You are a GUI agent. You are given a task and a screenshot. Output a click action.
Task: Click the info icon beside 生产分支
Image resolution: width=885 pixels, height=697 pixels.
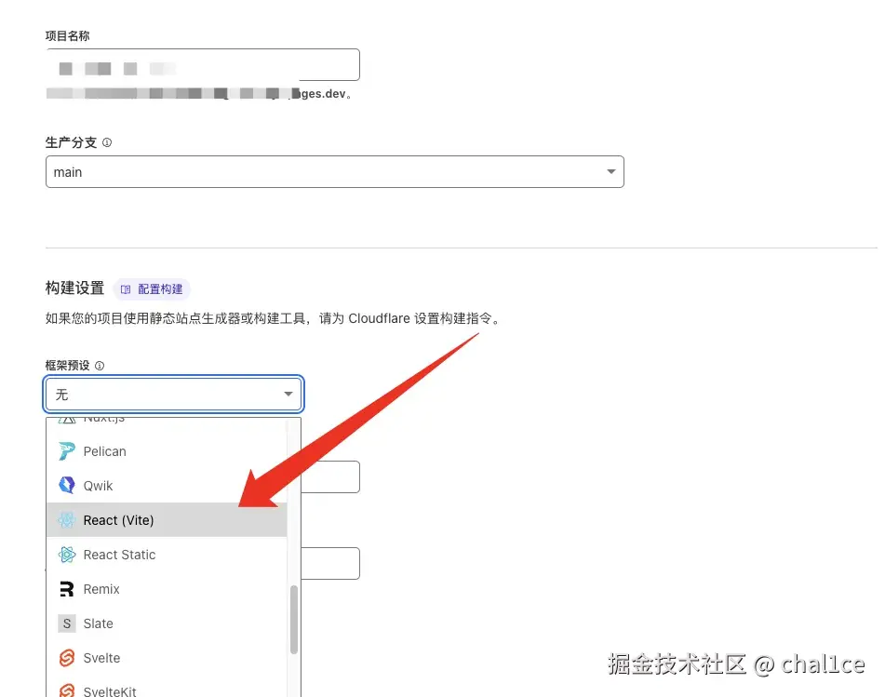point(107,142)
